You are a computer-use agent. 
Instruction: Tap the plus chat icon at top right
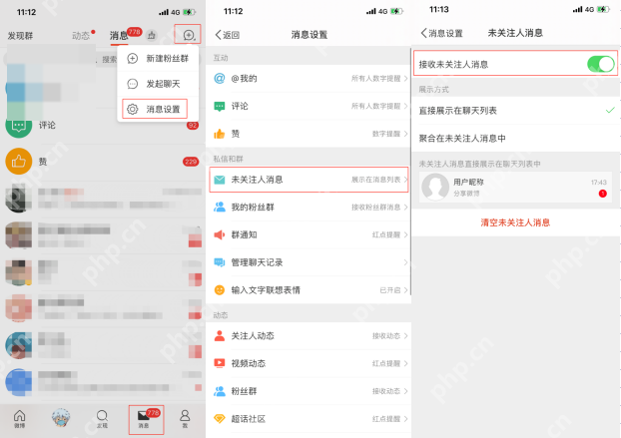[189, 35]
